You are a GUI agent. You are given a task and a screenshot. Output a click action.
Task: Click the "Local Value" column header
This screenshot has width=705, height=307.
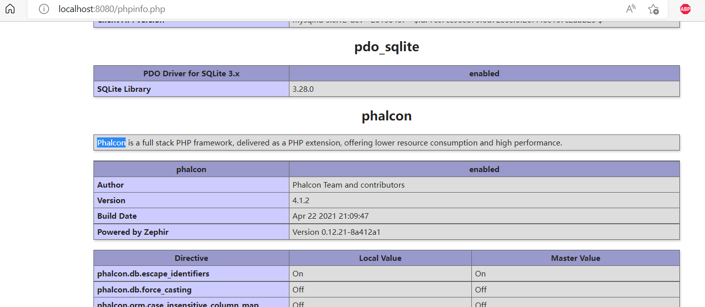[x=380, y=258]
